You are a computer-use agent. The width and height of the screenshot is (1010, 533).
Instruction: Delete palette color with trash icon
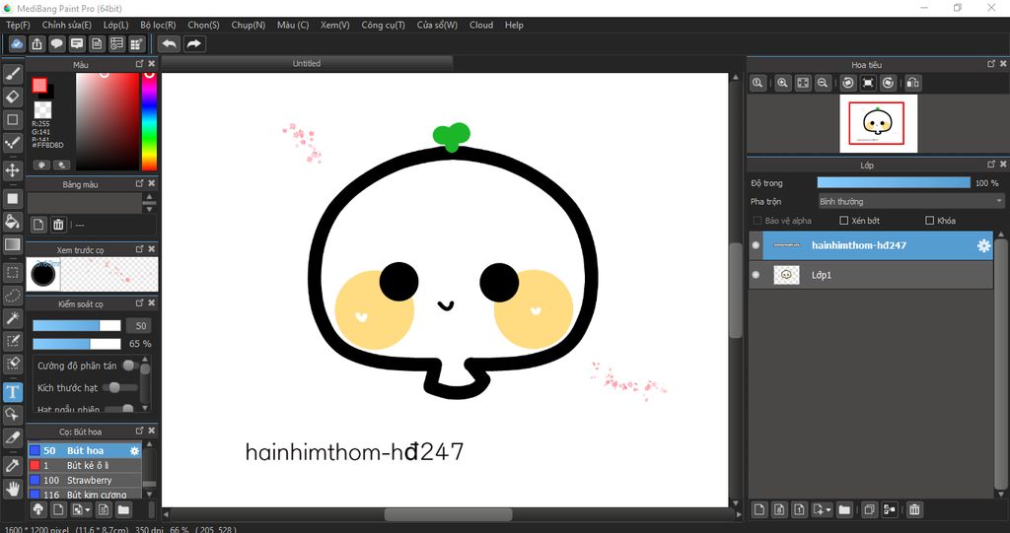point(58,225)
